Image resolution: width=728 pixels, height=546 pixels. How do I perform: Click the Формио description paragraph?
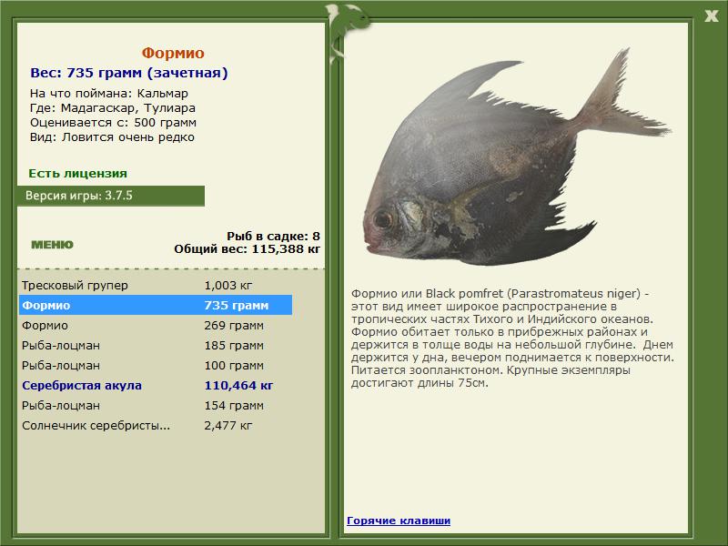click(512, 338)
